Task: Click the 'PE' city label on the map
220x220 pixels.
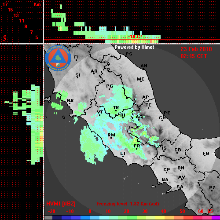Action: (167, 113)
